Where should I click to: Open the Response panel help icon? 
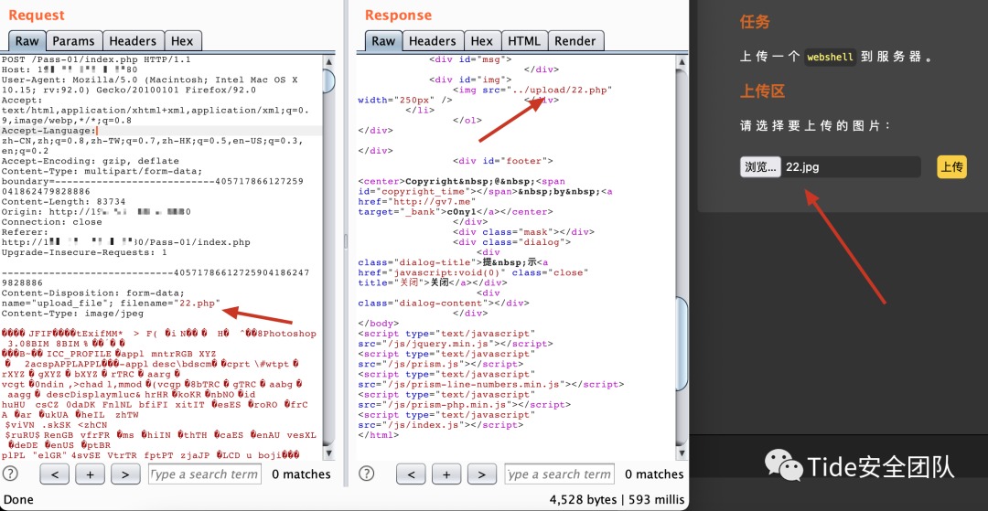366,474
